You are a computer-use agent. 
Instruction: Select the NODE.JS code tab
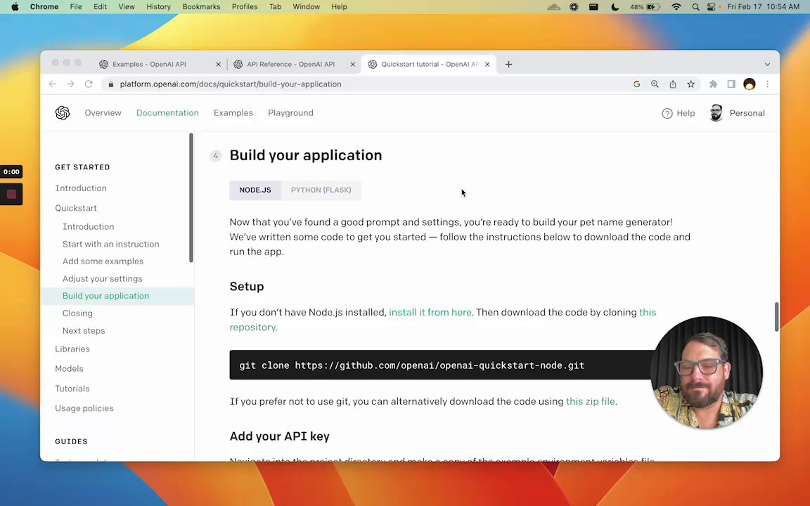coord(255,190)
